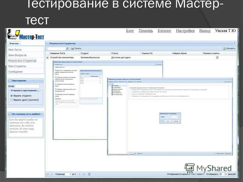Viewport: 243px width, 182px height.
Task: Open the Блог link
Action: pyautogui.click(x=130, y=31)
